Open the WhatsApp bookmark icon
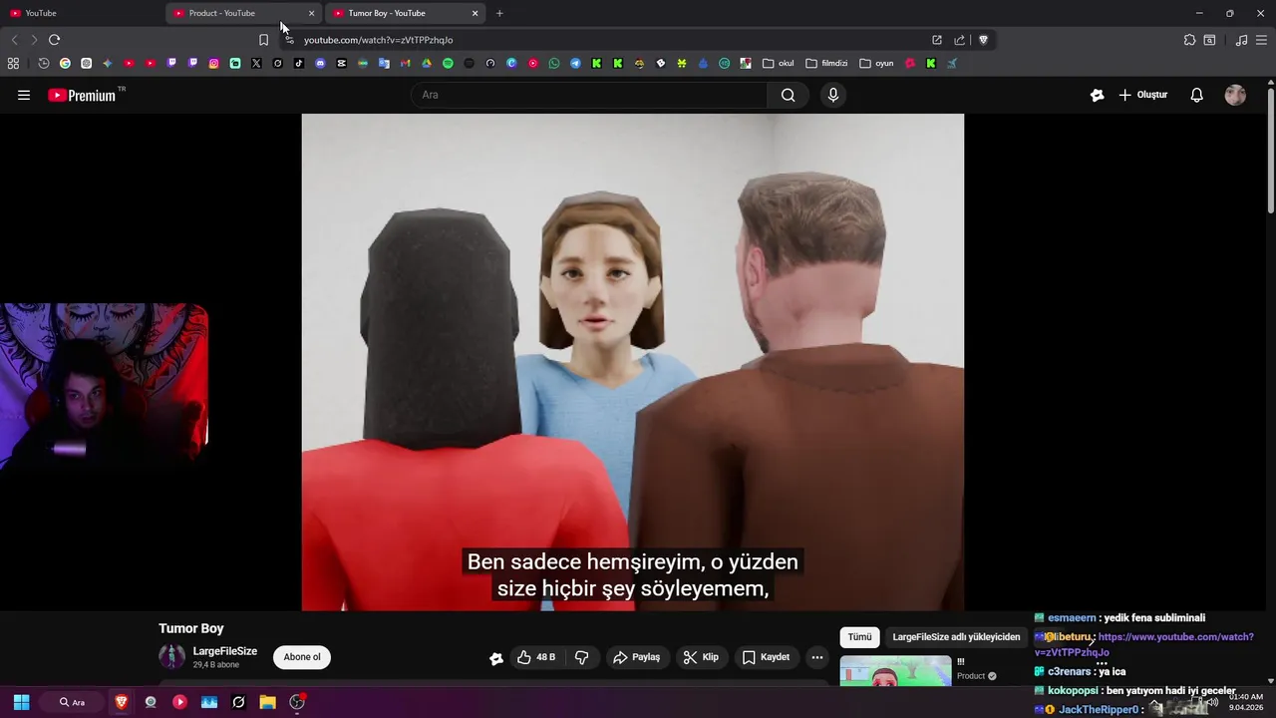Image resolution: width=1276 pixels, height=718 pixels. pos(554,63)
